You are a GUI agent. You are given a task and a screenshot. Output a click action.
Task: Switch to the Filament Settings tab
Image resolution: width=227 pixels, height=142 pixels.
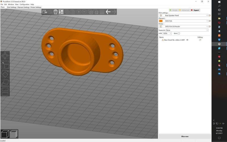pos(24,7)
